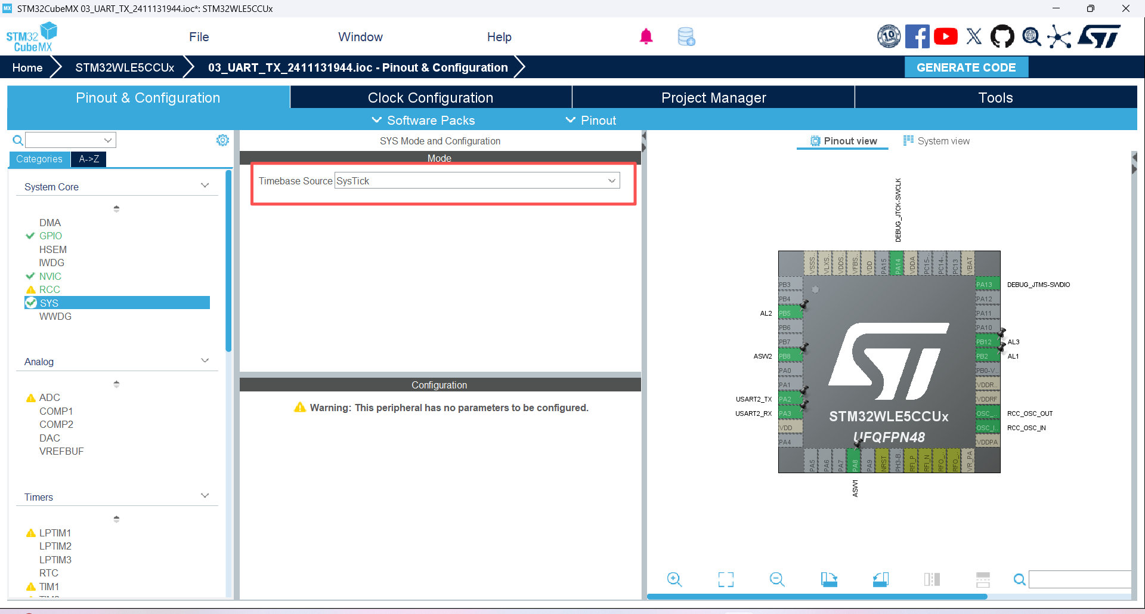Click the rotate pinout counter-clockwise icon
1145x614 pixels.
pos(880,579)
